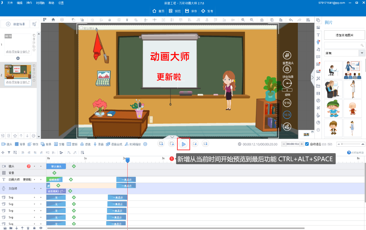This screenshot has height=230, width=366.
Task: Enable the 锁定场景 scene lock toggle
Action: pyautogui.click(x=287, y=68)
